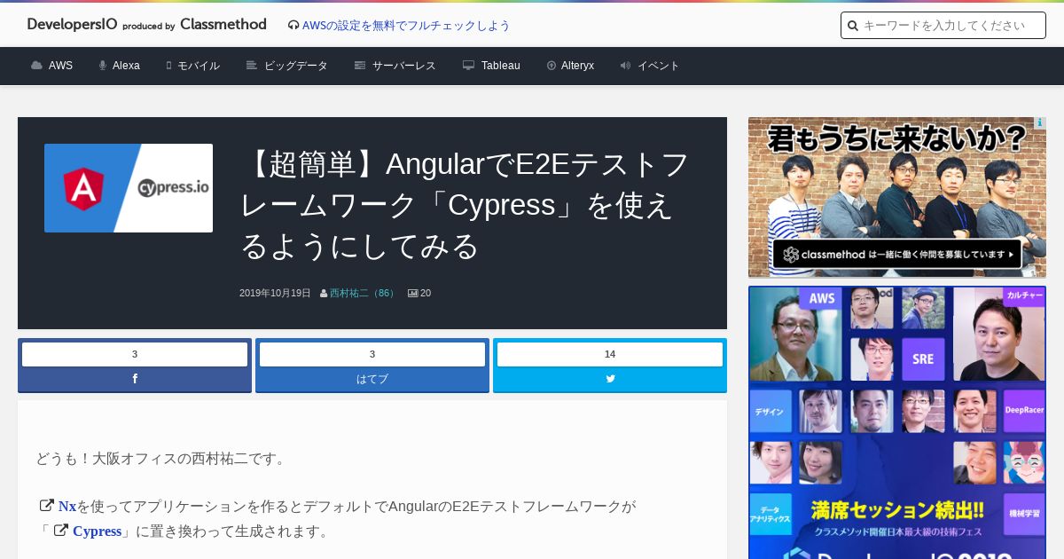
Task: Click the DevelopersIO Classmethod logo
Action: (x=146, y=25)
